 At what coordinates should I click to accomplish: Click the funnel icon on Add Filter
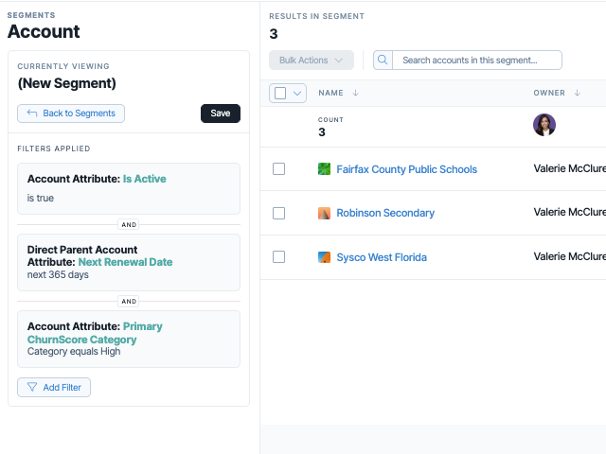(x=32, y=387)
